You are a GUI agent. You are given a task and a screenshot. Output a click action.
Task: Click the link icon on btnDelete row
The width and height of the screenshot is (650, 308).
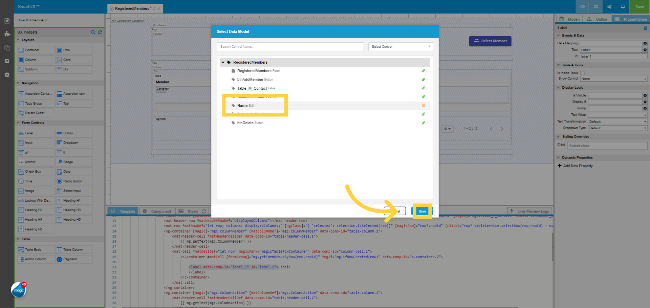tap(424, 123)
